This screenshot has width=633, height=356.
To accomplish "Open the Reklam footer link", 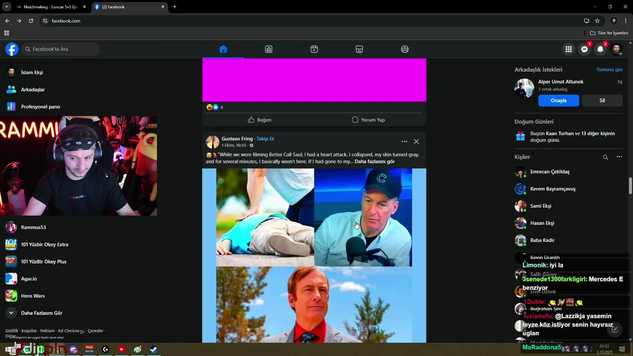I will (x=47, y=331).
